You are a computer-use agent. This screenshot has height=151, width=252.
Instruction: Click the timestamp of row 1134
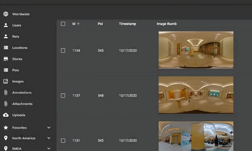click(x=128, y=51)
